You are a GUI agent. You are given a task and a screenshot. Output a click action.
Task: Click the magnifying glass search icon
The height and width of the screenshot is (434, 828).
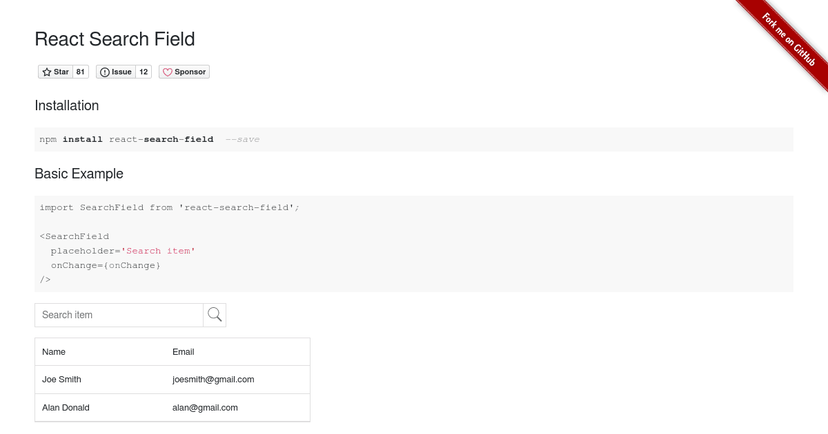click(x=215, y=314)
